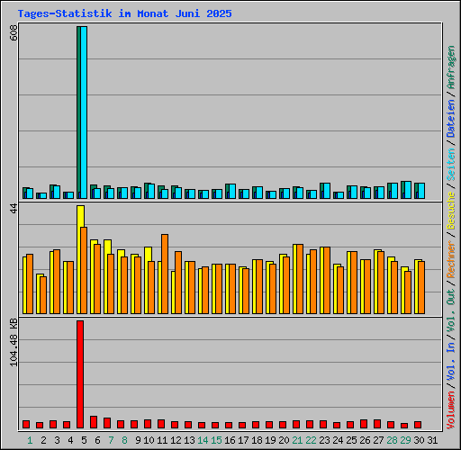
Task: Click green day '22' on the x-axis
Action: pos(311,440)
